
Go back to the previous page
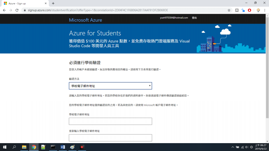[x=4, y=10]
